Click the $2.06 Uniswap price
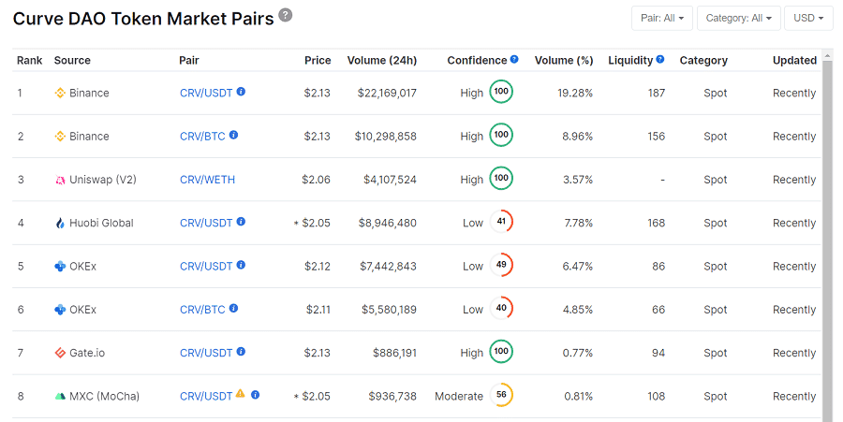The image size is (843, 422). (x=317, y=180)
